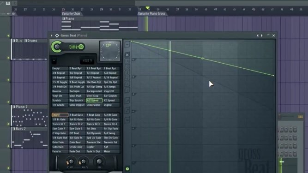Select the 1/2 Speed time preset
The width and height of the screenshot is (308, 173).
94,101
